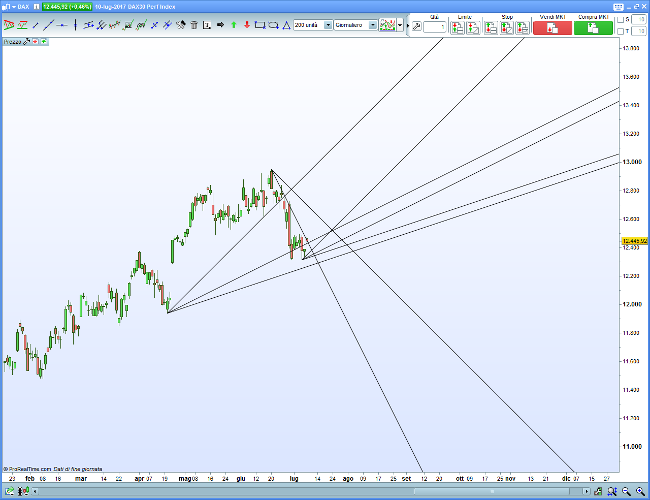Click the trash bin delete objects icon
This screenshot has width=650, height=500.
[194, 25]
